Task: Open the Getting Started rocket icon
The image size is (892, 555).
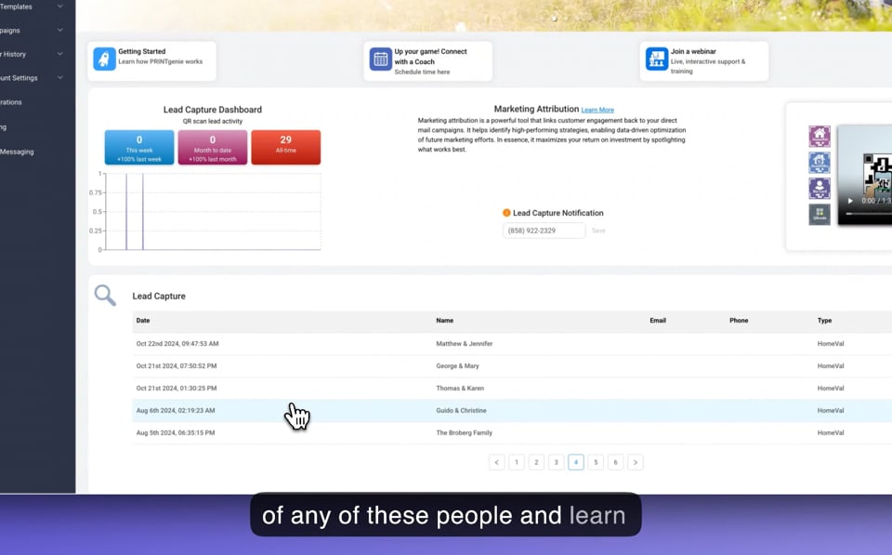Action: coord(104,59)
